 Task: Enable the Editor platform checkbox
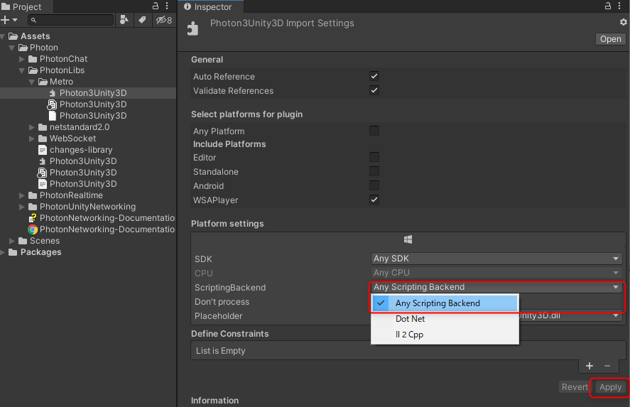[374, 157]
